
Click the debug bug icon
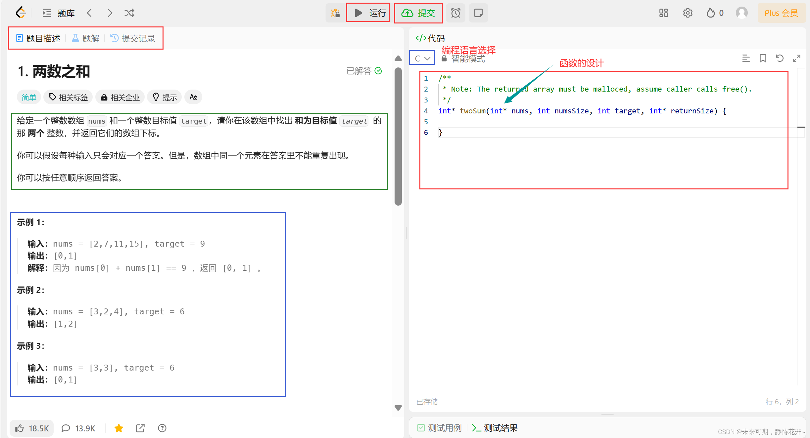pyautogui.click(x=335, y=13)
